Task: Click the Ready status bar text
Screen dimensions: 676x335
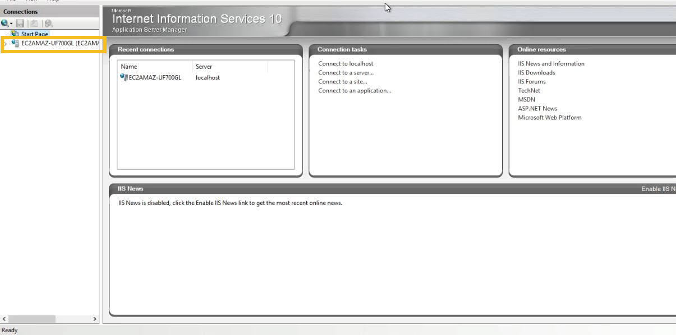Action: (10, 330)
